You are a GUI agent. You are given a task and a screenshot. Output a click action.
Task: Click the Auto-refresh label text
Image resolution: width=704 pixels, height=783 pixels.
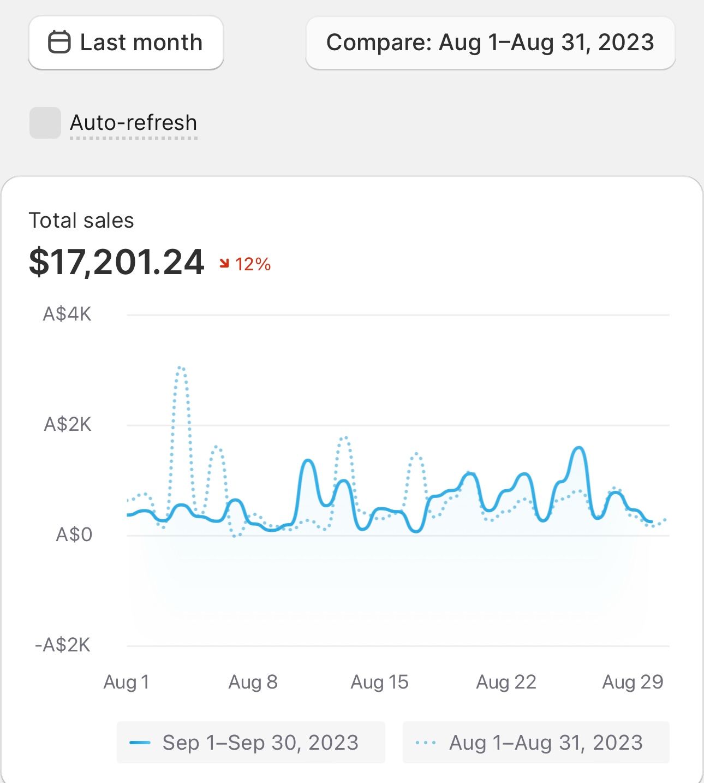134,123
